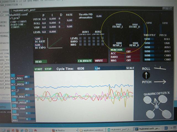The height and width of the screenshot is (132, 177).
Task: Check BARO box under AUX1 LOW
Action: coord(80,42)
